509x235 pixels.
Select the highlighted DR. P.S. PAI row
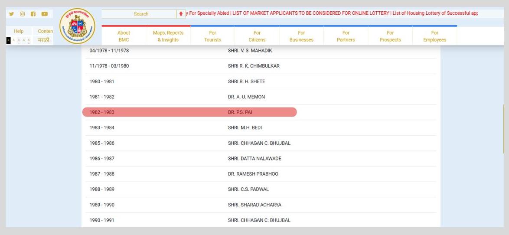[x=189, y=112]
